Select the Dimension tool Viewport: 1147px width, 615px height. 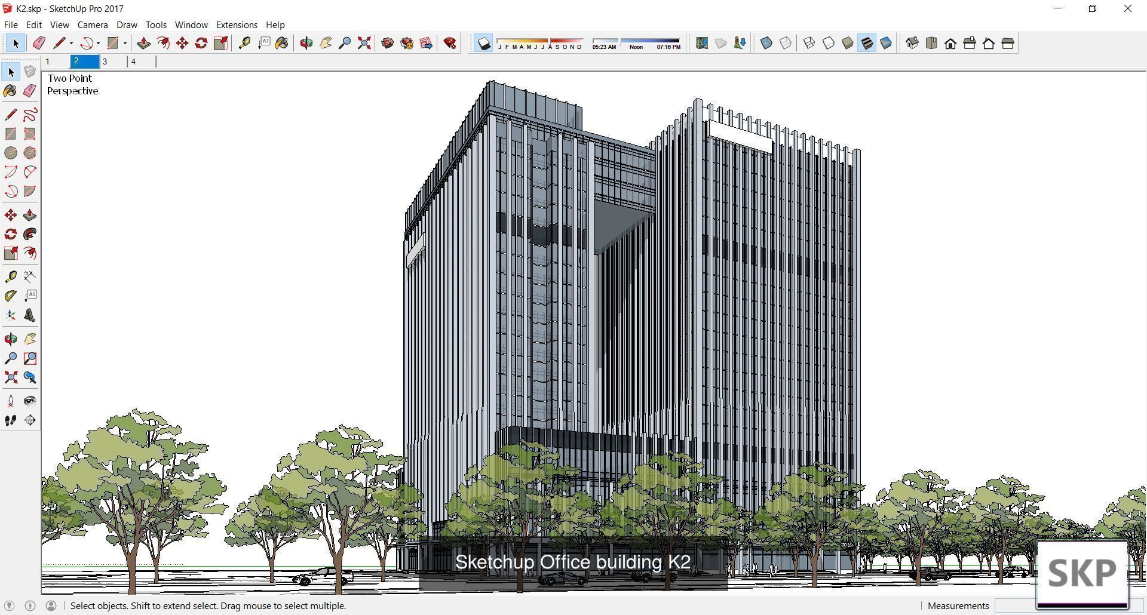point(30,276)
